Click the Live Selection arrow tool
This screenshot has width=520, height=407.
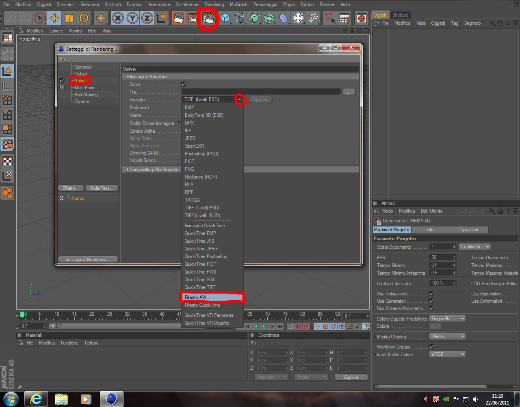[x=39, y=18]
